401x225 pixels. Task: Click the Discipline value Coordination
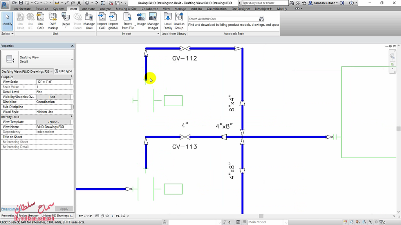(45, 102)
